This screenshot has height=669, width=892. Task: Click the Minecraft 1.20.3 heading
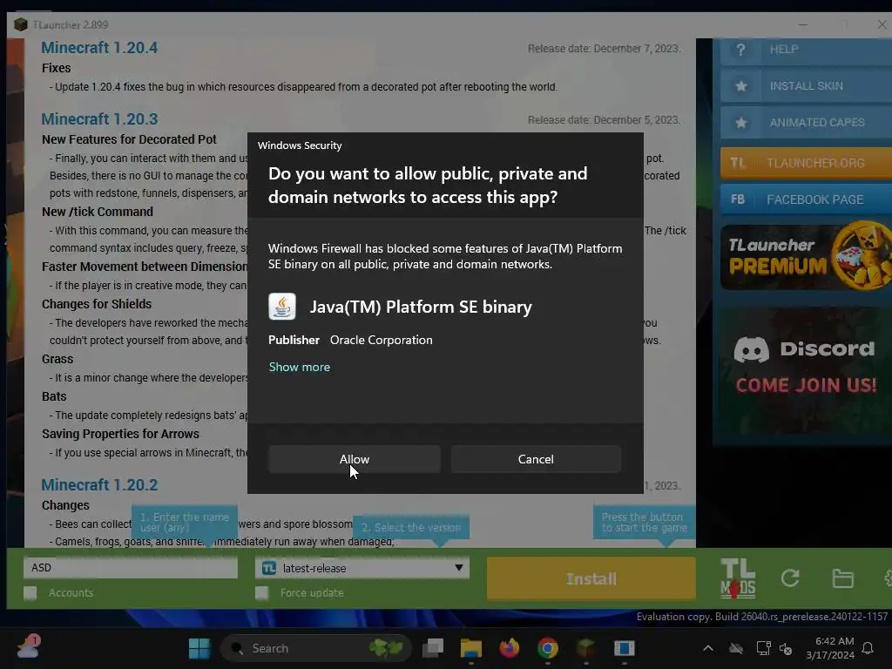[99, 118]
